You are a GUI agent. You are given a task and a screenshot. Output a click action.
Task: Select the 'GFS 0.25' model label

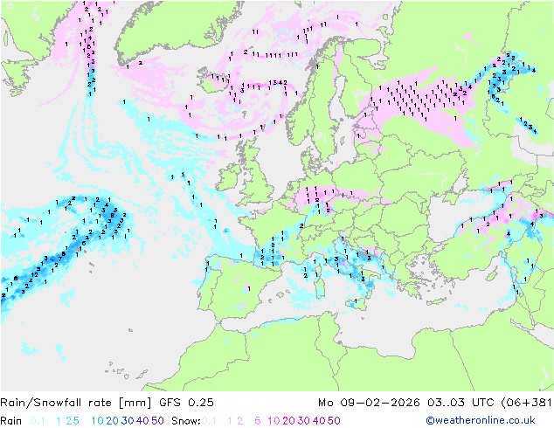coord(186,403)
